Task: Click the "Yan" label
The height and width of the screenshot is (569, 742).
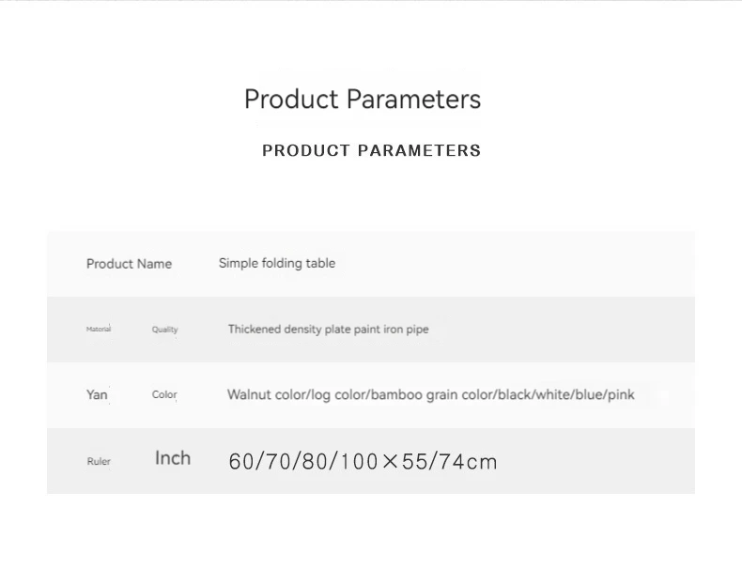Action: (x=97, y=394)
